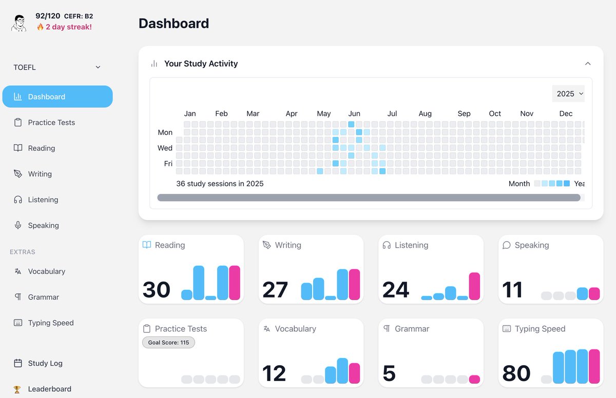The width and height of the screenshot is (616, 398).
Task: Open the Vocabulary card showing 12
Action: (x=311, y=353)
